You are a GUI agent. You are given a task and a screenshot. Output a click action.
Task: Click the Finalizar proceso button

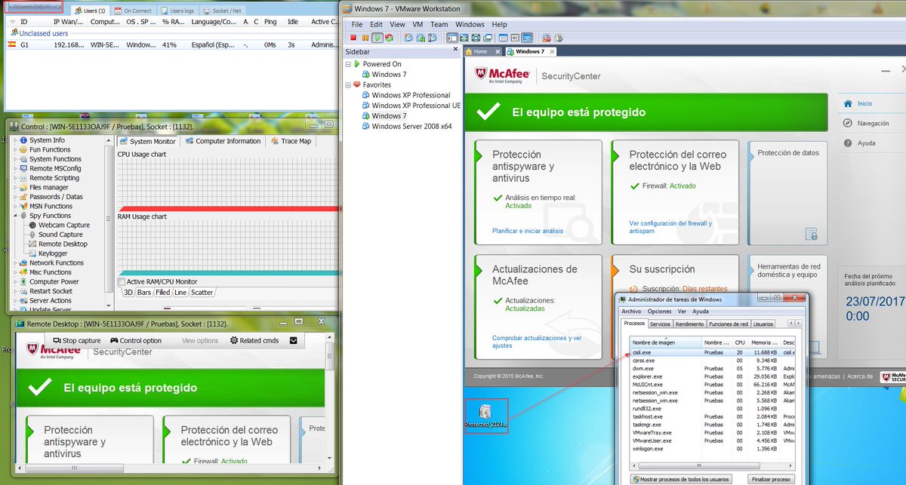point(771,479)
